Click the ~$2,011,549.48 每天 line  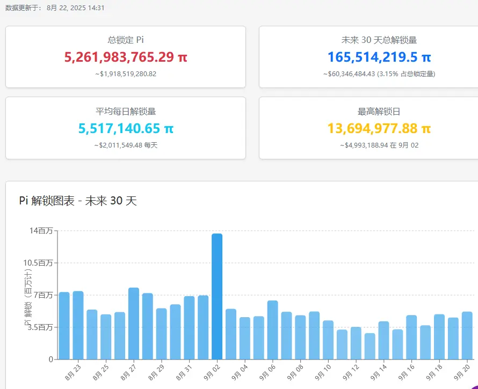click(126, 145)
